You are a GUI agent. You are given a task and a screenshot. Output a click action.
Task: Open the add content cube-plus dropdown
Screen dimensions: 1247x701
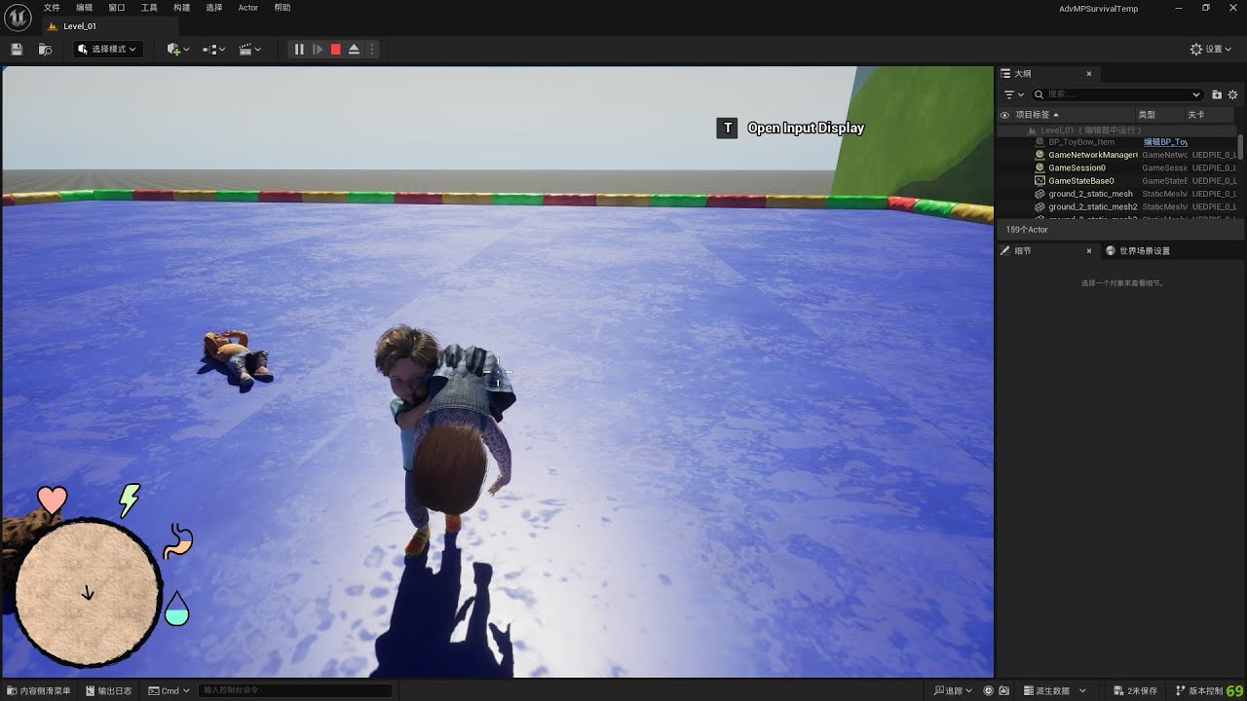click(177, 49)
